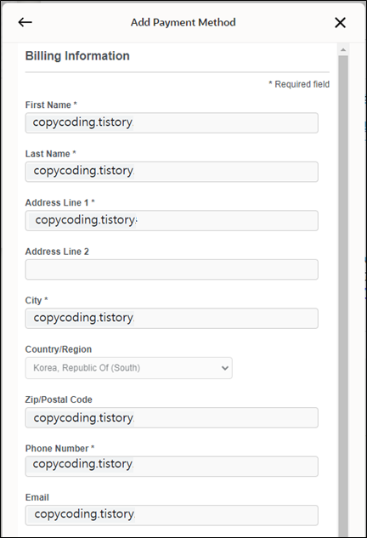Focus the Last Name text box
The height and width of the screenshot is (538, 367).
[172, 172]
